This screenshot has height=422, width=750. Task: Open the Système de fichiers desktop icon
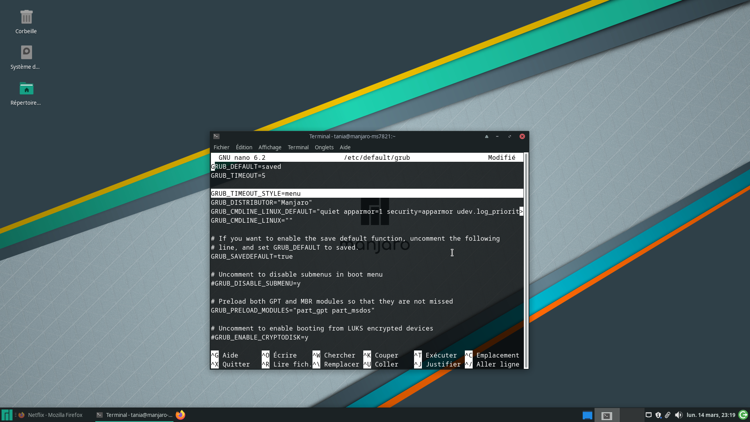tap(26, 53)
